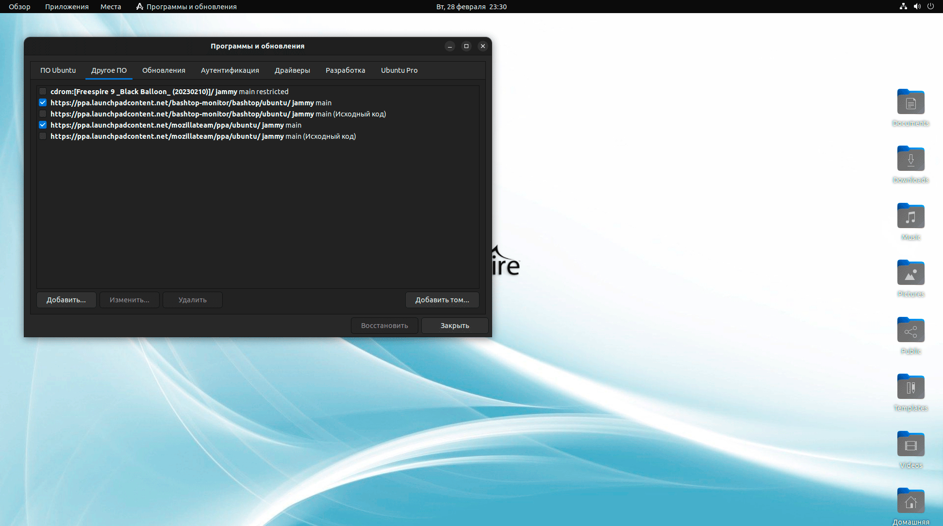Enable the cdrom Freespire 9 source checkbox
This screenshot has height=526, width=943.
[43, 92]
